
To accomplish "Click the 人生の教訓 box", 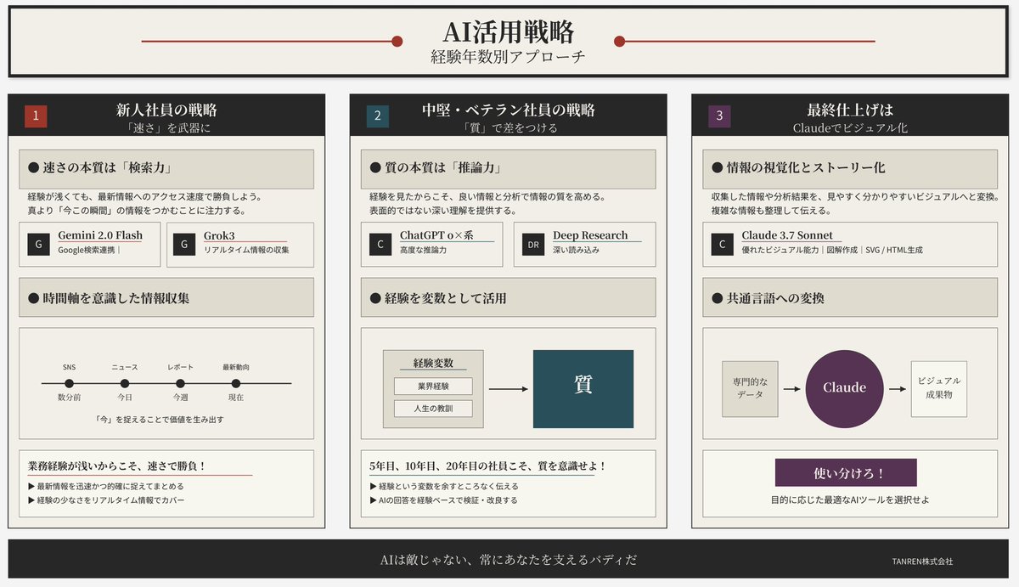I will coord(433,409).
